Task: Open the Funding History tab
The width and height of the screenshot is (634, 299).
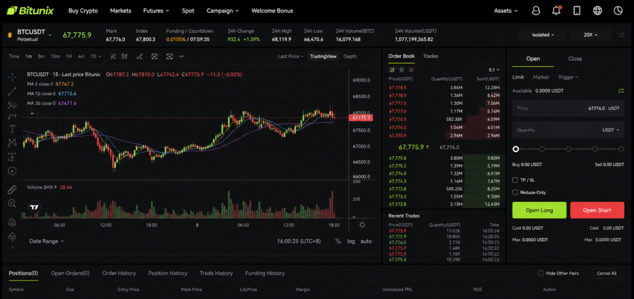Action: pyautogui.click(x=265, y=273)
